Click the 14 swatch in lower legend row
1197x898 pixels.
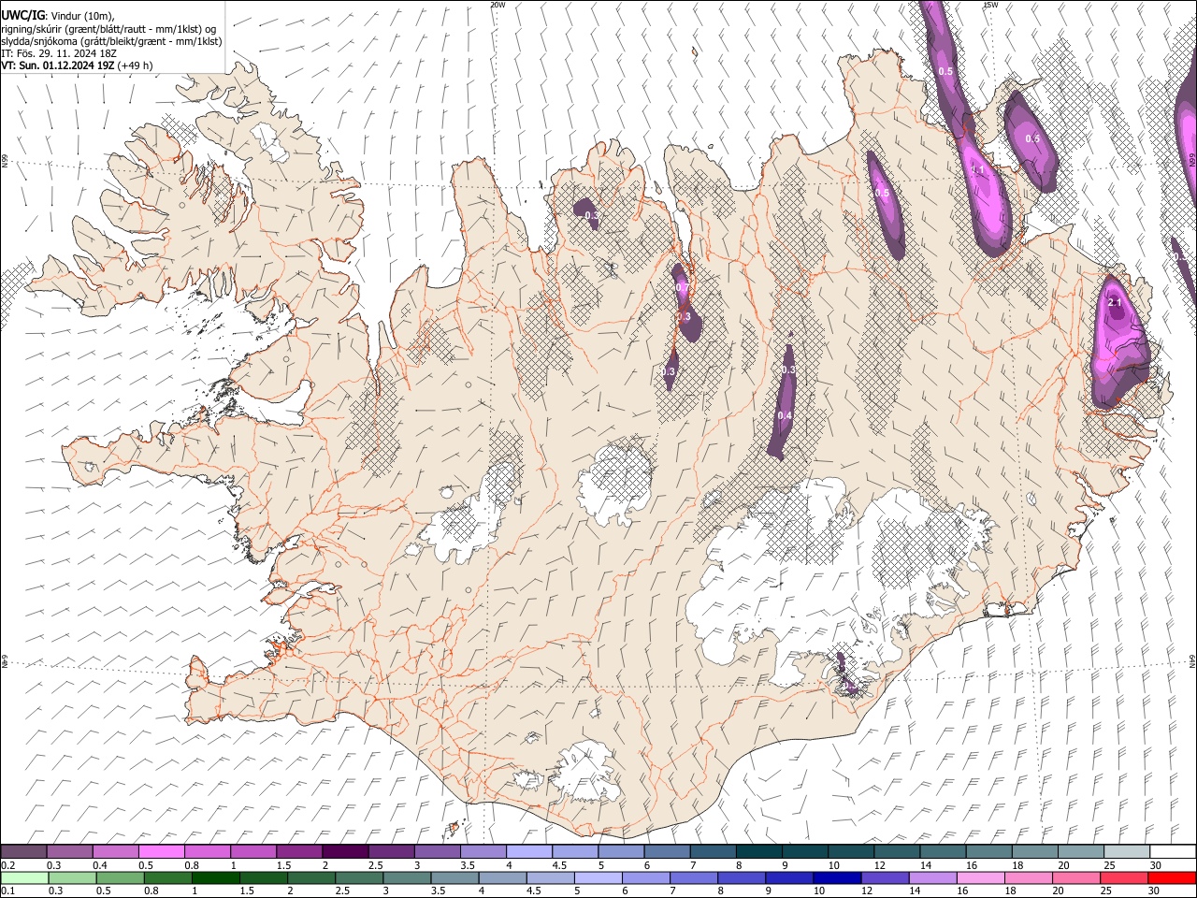pyautogui.click(x=932, y=878)
